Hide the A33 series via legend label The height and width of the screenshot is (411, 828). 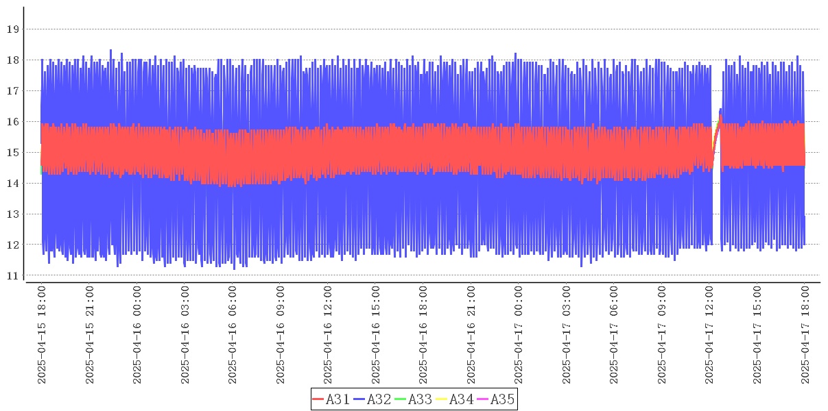click(x=421, y=399)
